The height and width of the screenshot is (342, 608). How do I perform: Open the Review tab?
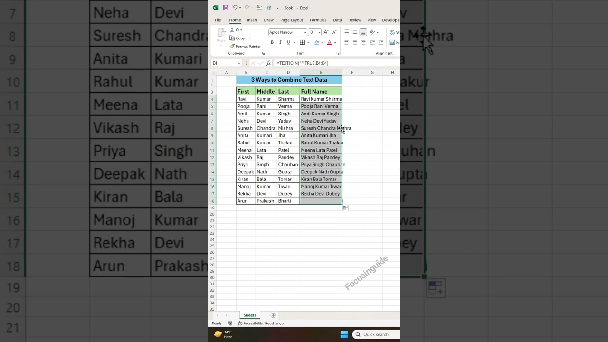point(354,20)
